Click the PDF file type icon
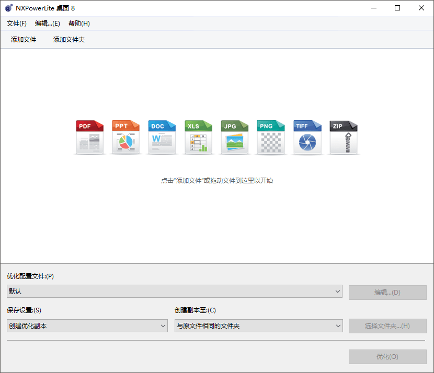The height and width of the screenshot is (373, 434). [89, 137]
